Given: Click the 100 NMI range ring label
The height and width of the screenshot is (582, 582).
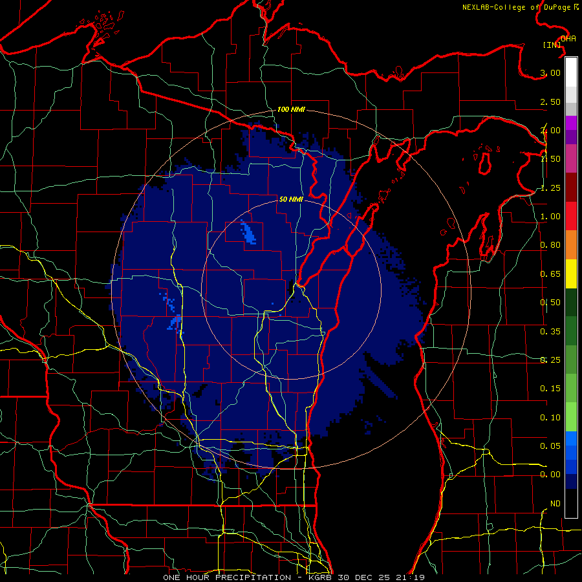Looking at the screenshot, I should point(291,109).
